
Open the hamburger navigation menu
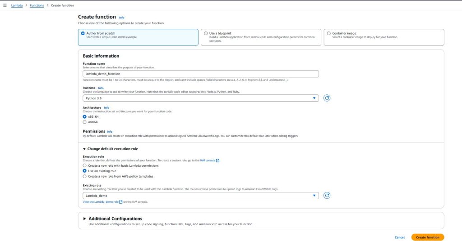[x=5, y=5]
